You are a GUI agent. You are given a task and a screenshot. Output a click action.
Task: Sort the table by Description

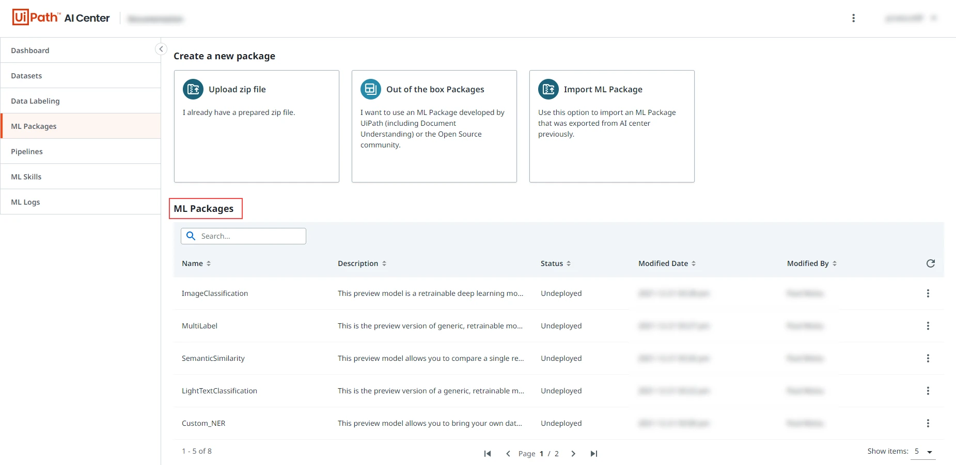click(362, 263)
